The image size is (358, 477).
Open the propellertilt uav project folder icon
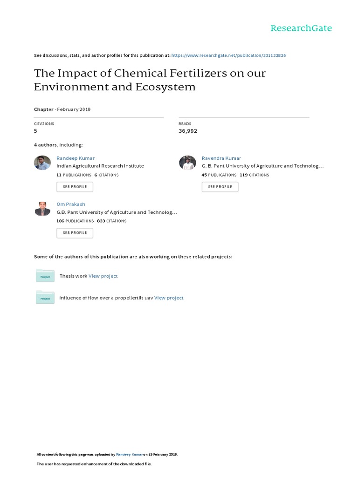click(x=45, y=298)
